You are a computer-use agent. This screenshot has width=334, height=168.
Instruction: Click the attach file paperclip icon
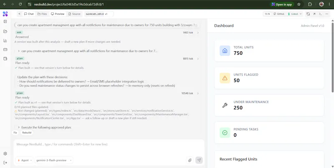190,160
